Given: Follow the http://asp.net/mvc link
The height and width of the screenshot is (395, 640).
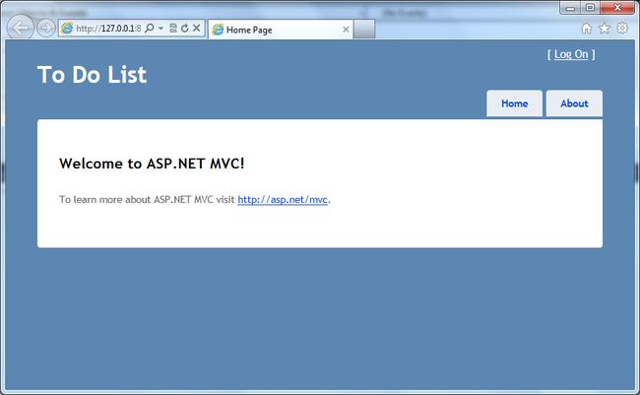Looking at the screenshot, I should 283,200.
